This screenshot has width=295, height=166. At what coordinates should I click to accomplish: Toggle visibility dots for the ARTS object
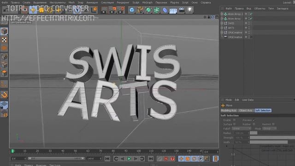point(249,28)
